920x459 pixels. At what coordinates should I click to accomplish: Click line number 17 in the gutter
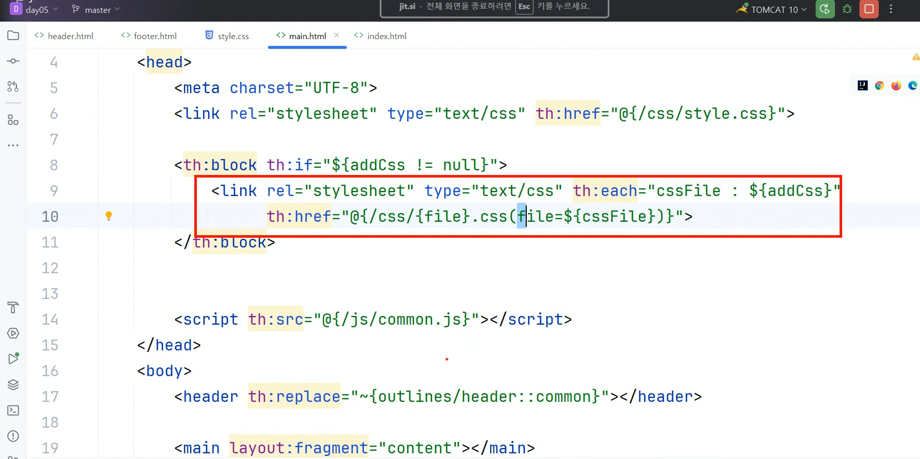50,397
